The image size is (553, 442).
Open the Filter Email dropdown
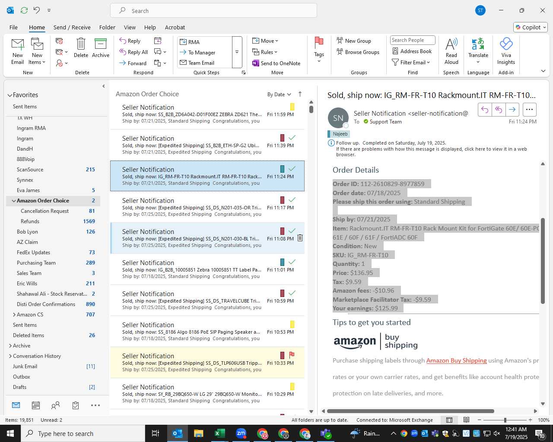click(411, 62)
